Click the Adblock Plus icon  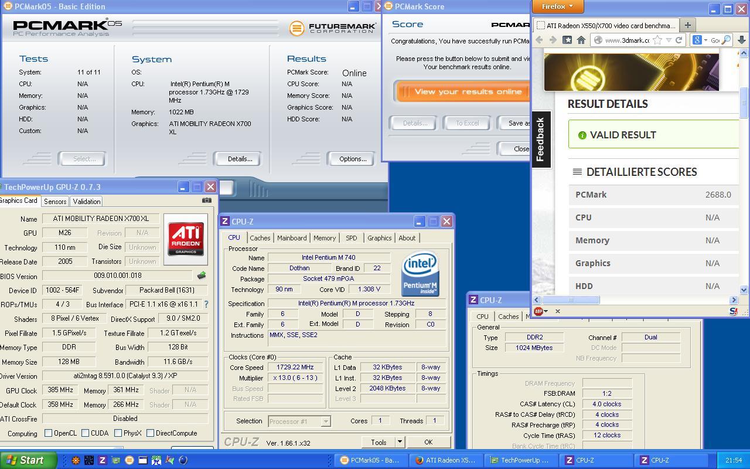pyautogui.click(x=538, y=311)
